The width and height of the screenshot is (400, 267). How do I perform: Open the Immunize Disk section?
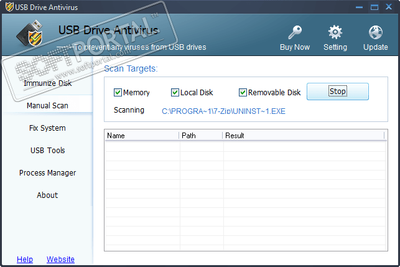pyautogui.click(x=47, y=83)
